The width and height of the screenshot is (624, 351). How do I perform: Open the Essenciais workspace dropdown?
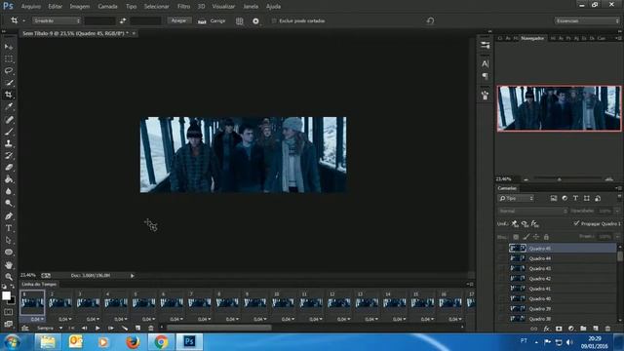pos(587,20)
